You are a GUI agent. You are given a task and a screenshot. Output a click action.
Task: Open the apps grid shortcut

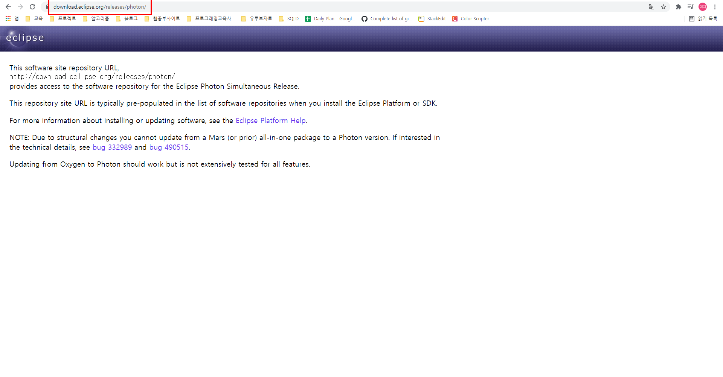click(x=12, y=18)
